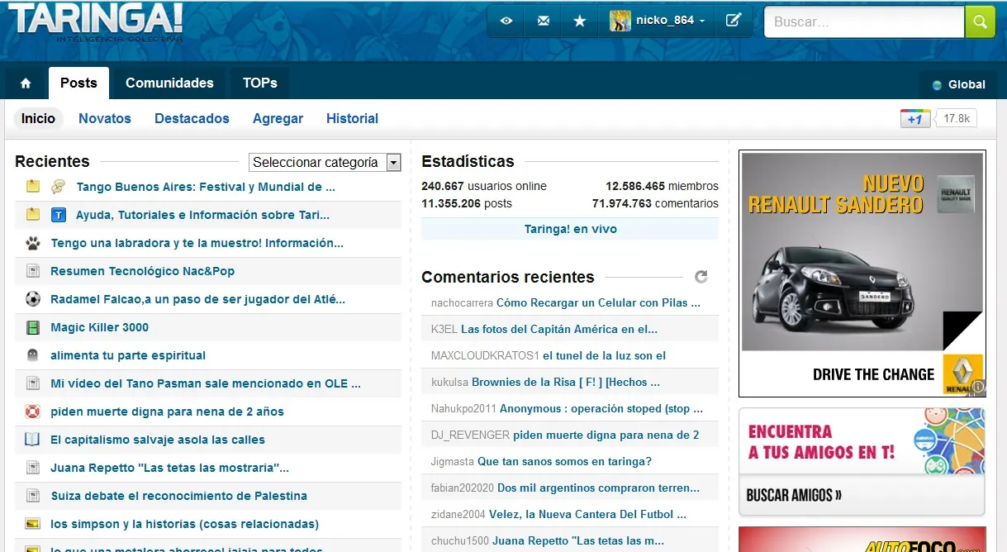Click the soccer ball icon beside Falcao post

pyautogui.click(x=33, y=299)
